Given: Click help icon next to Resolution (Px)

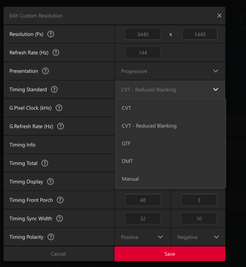Looking at the screenshot, I should (x=51, y=34).
